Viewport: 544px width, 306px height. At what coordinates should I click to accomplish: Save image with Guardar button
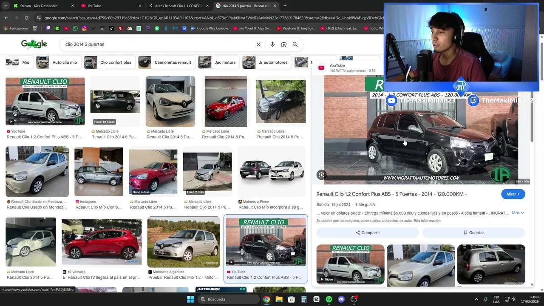pyautogui.click(x=473, y=232)
